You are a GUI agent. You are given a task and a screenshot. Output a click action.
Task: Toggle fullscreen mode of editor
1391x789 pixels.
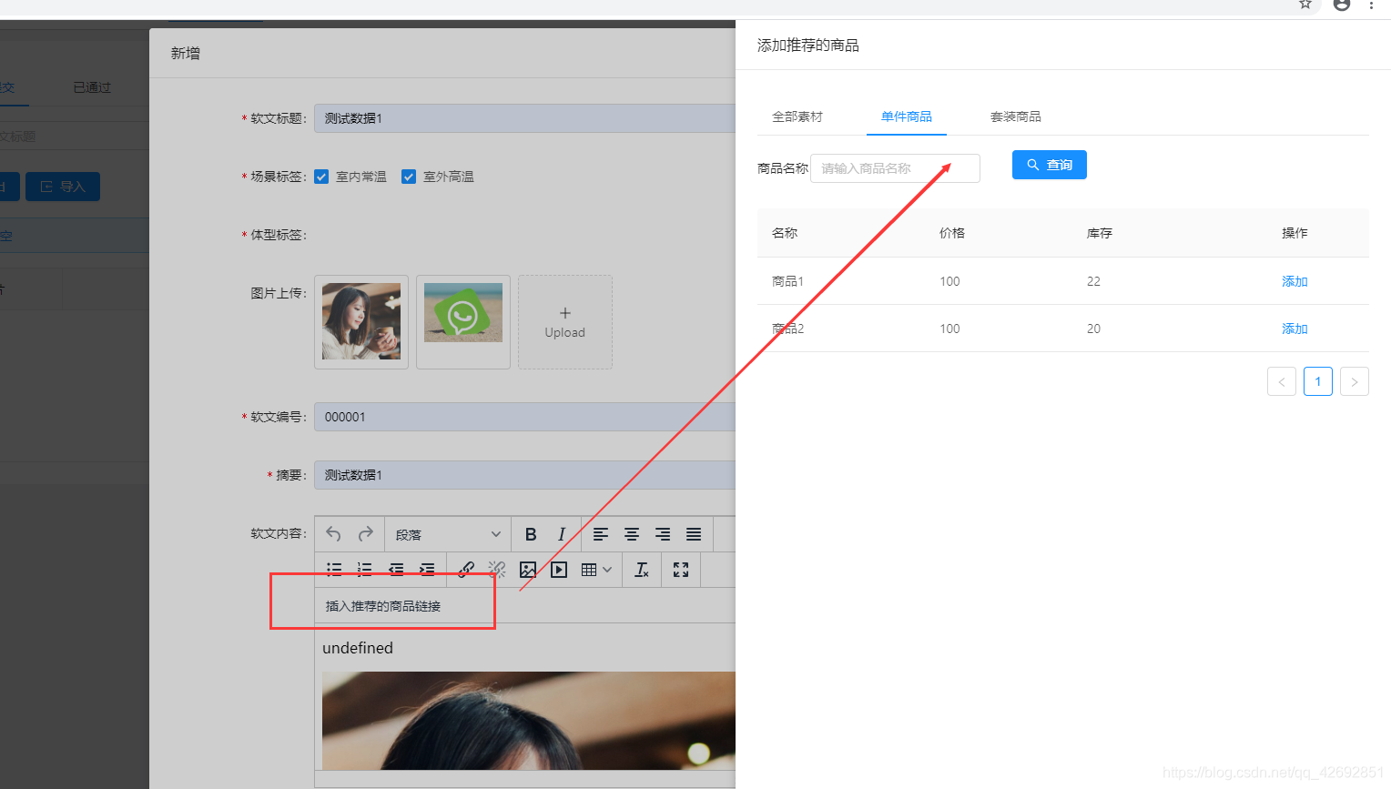coord(681,570)
